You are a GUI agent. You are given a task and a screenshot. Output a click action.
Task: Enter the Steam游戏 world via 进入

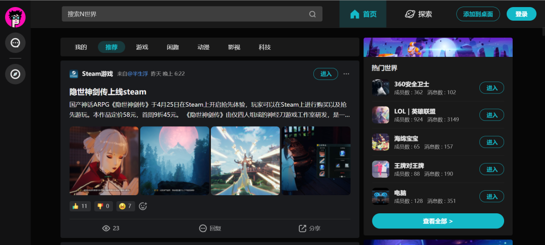(x=325, y=74)
